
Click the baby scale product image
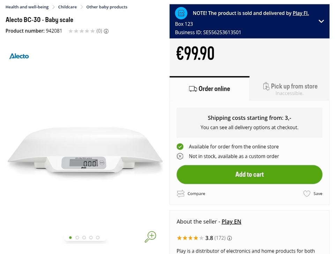85,150
